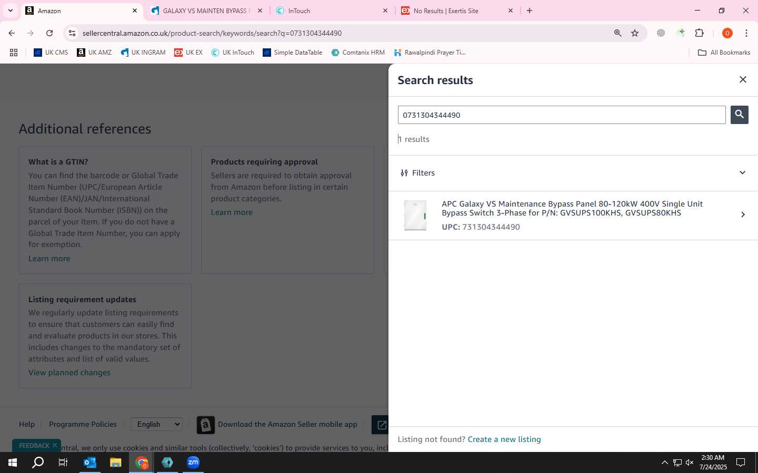Image resolution: width=758 pixels, height=473 pixels.
Task: Dismiss the FEEDBACK tab with X
Action: click(55, 445)
